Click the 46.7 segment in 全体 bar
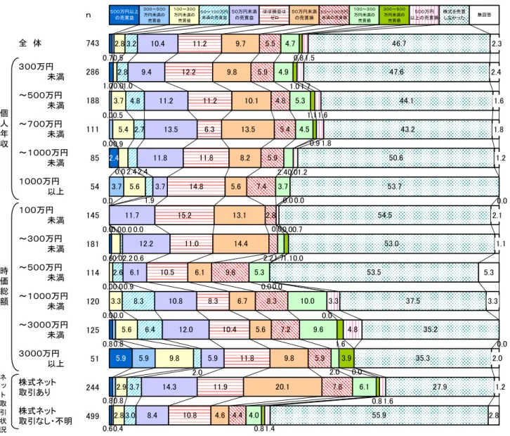 399,44
